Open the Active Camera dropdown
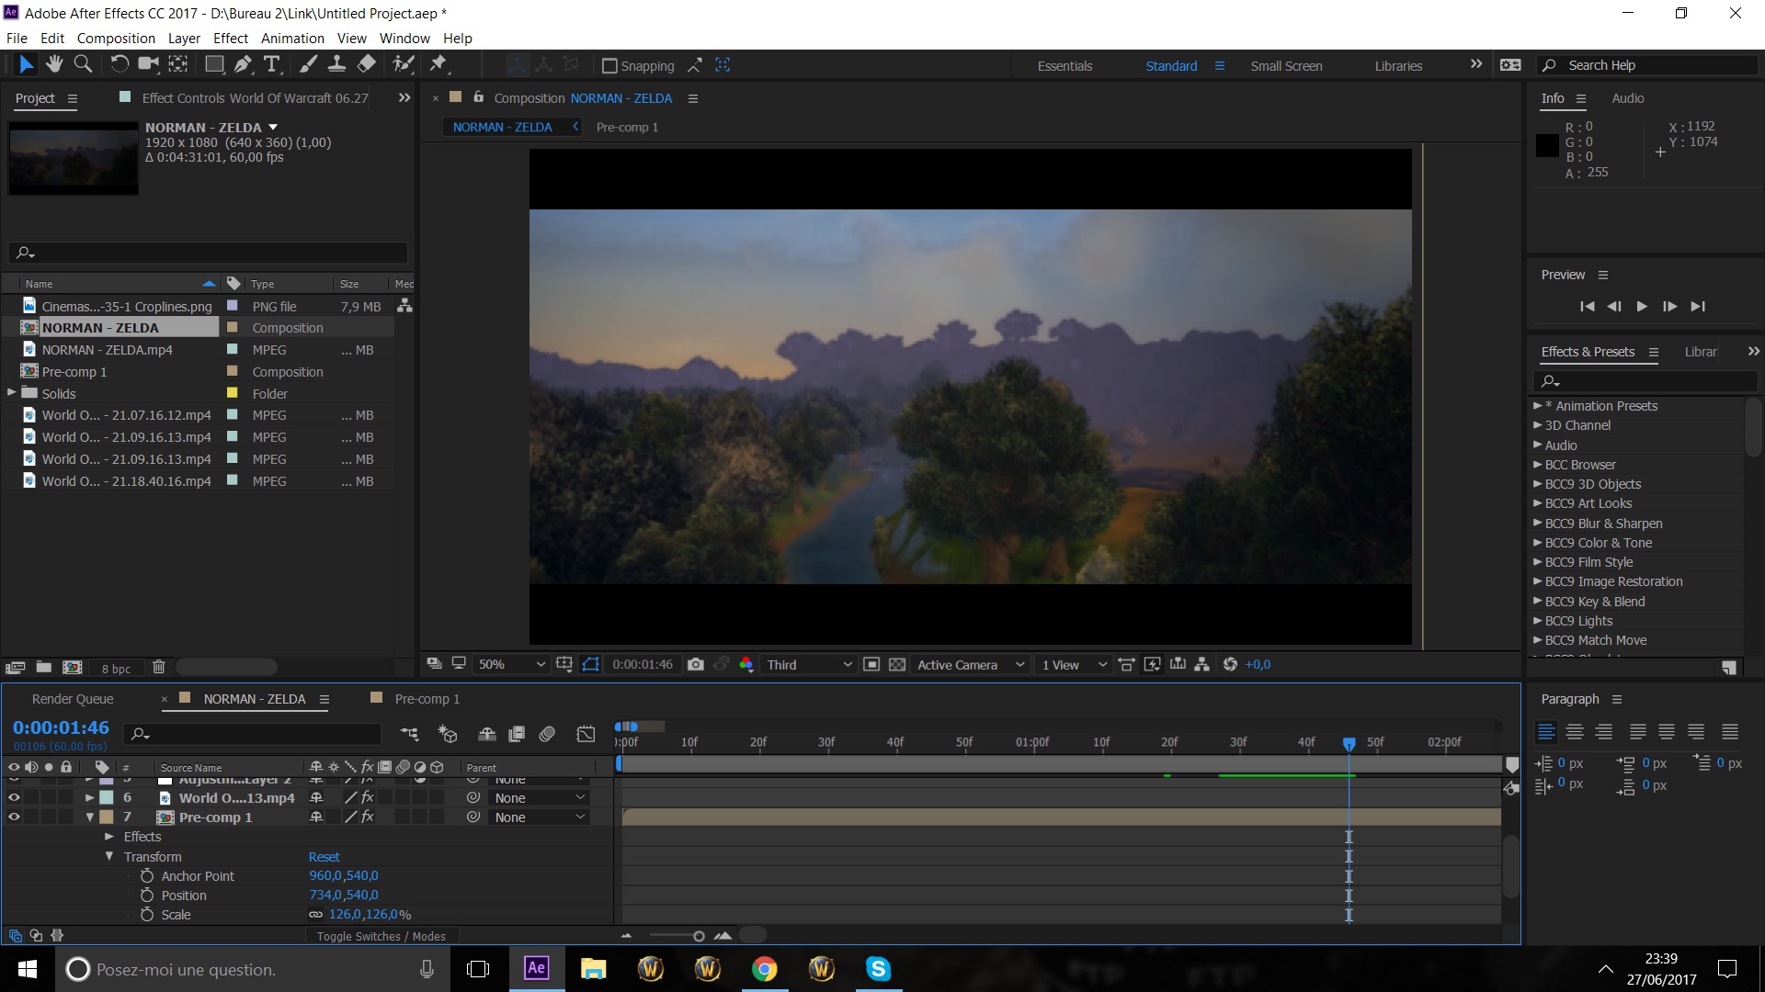The image size is (1765, 992). [970, 664]
